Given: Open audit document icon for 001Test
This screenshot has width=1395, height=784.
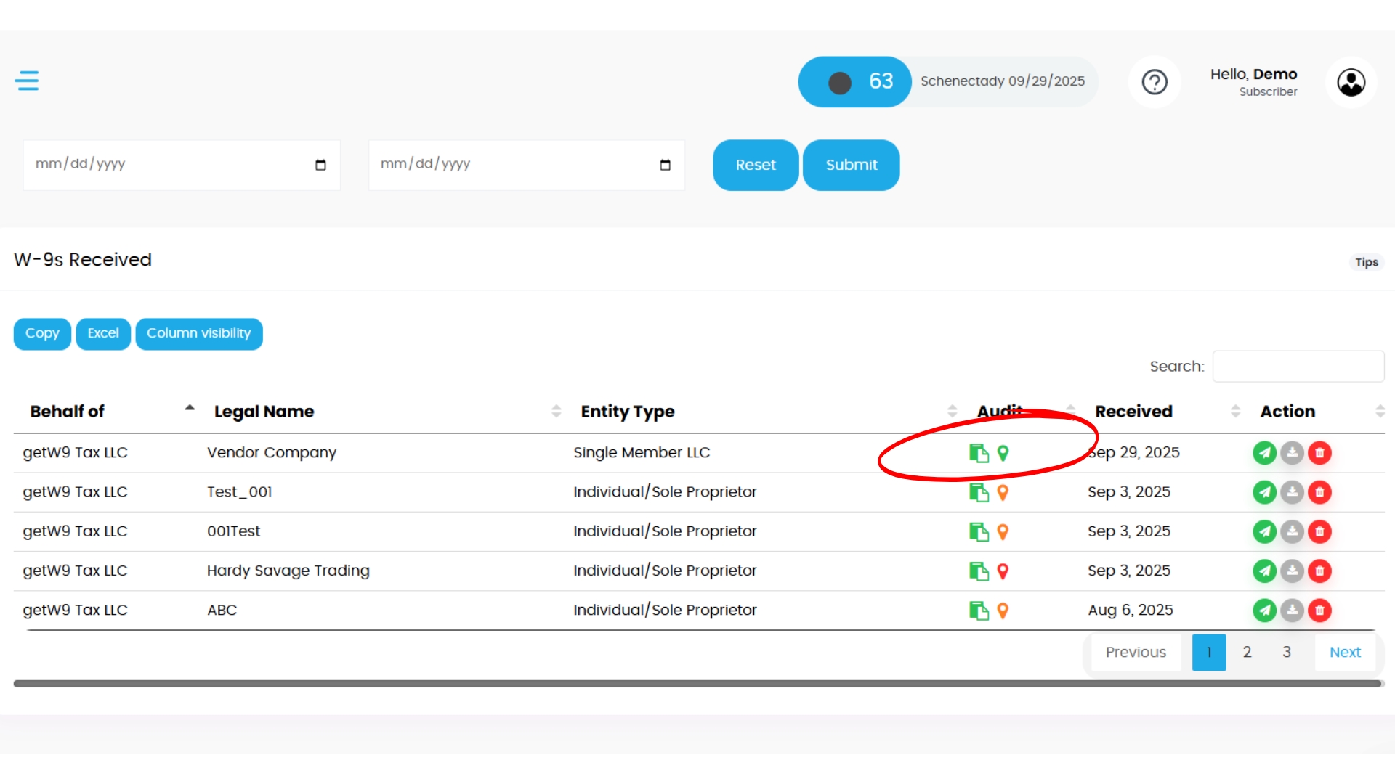Looking at the screenshot, I should pyautogui.click(x=979, y=532).
